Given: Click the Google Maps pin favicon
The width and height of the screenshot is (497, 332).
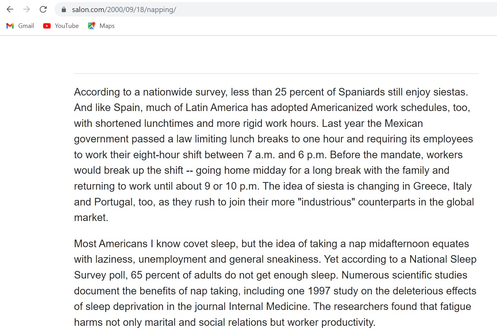Looking at the screenshot, I should pos(91,26).
